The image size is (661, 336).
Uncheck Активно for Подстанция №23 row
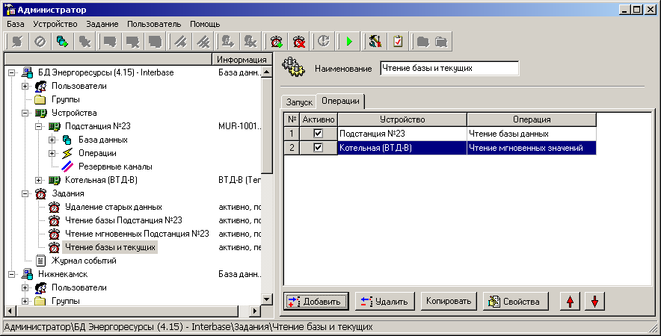click(318, 134)
